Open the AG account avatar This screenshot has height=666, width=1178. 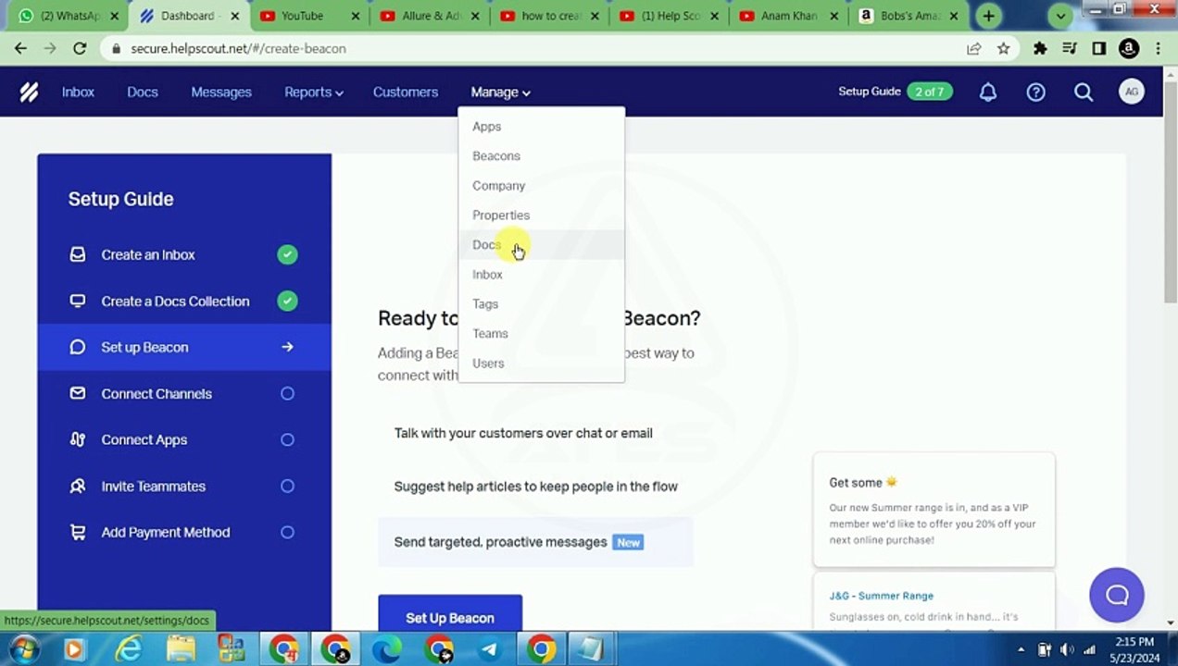[1131, 92]
